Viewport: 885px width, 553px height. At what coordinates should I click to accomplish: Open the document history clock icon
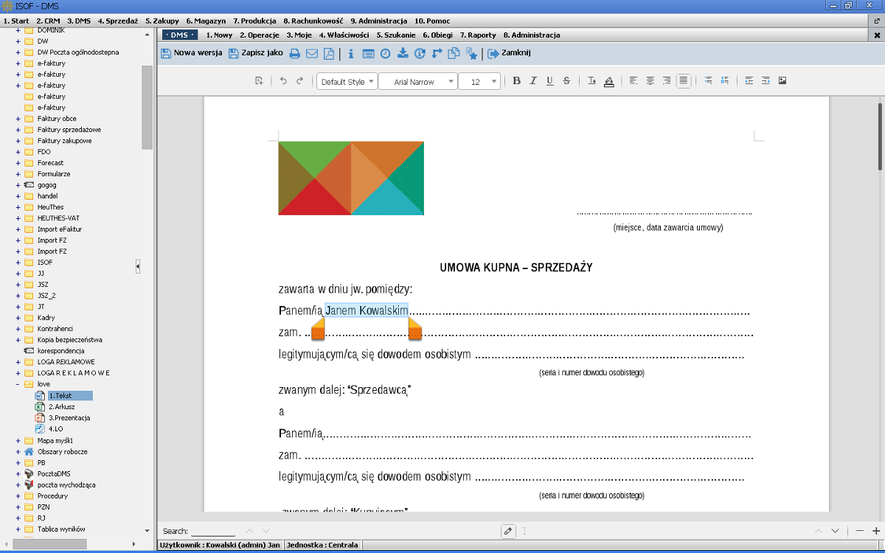pyautogui.click(x=385, y=53)
